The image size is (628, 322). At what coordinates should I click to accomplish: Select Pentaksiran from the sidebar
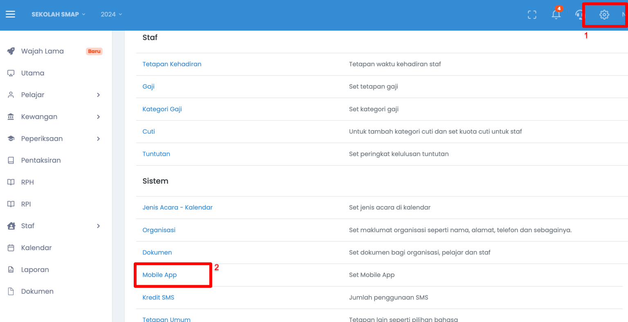click(41, 160)
